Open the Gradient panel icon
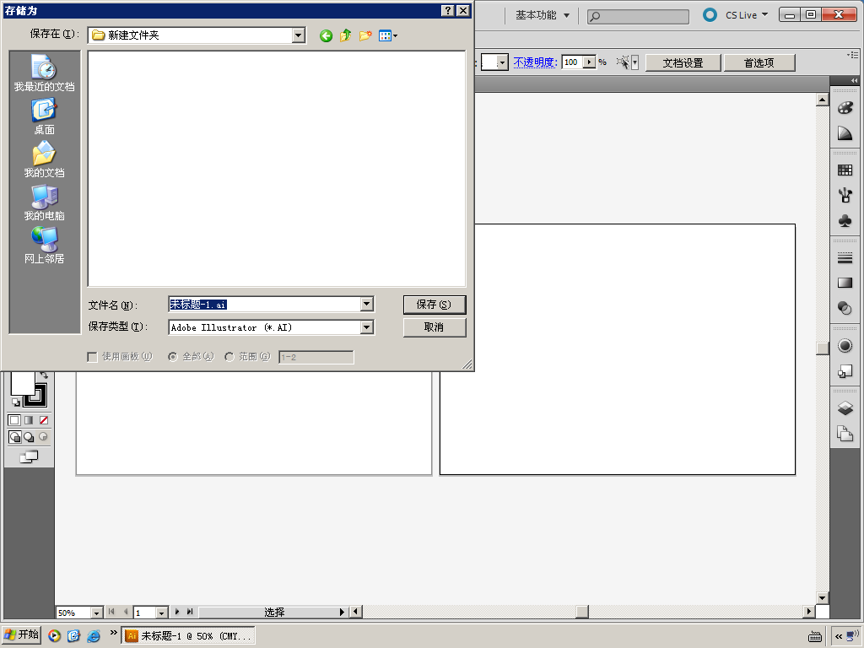The width and height of the screenshot is (864, 648). pyautogui.click(x=845, y=283)
